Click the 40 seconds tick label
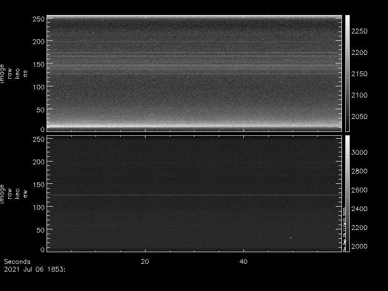Viewport: 388px width, 291px height. [x=244, y=261]
